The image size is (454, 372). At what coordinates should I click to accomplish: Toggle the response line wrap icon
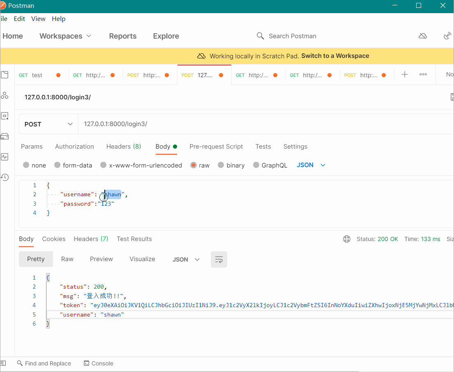point(219,259)
